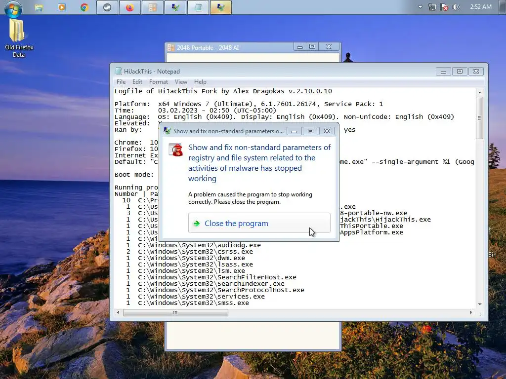Select the non-highlighted HiJackThis taskbar button beside 2048

click(175, 7)
